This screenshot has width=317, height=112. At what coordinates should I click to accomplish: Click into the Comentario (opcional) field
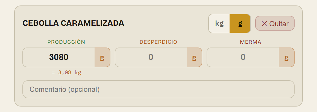pyautogui.click(x=158, y=89)
